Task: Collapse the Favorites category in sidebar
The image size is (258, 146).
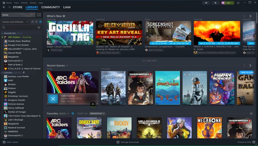Action: 2,33
